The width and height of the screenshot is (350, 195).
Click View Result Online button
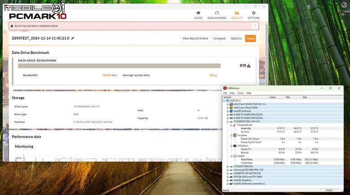(195, 39)
